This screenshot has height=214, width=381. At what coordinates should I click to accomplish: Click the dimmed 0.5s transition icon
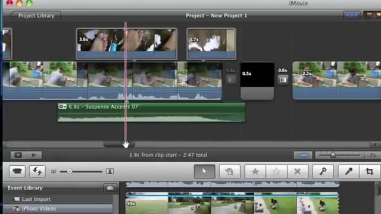pyautogui.click(x=231, y=79)
